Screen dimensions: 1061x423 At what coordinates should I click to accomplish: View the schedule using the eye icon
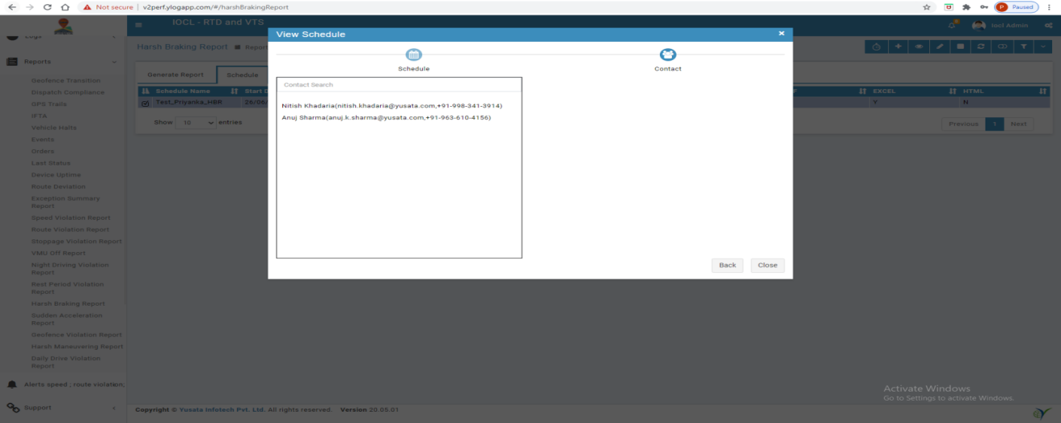click(x=919, y=47)
